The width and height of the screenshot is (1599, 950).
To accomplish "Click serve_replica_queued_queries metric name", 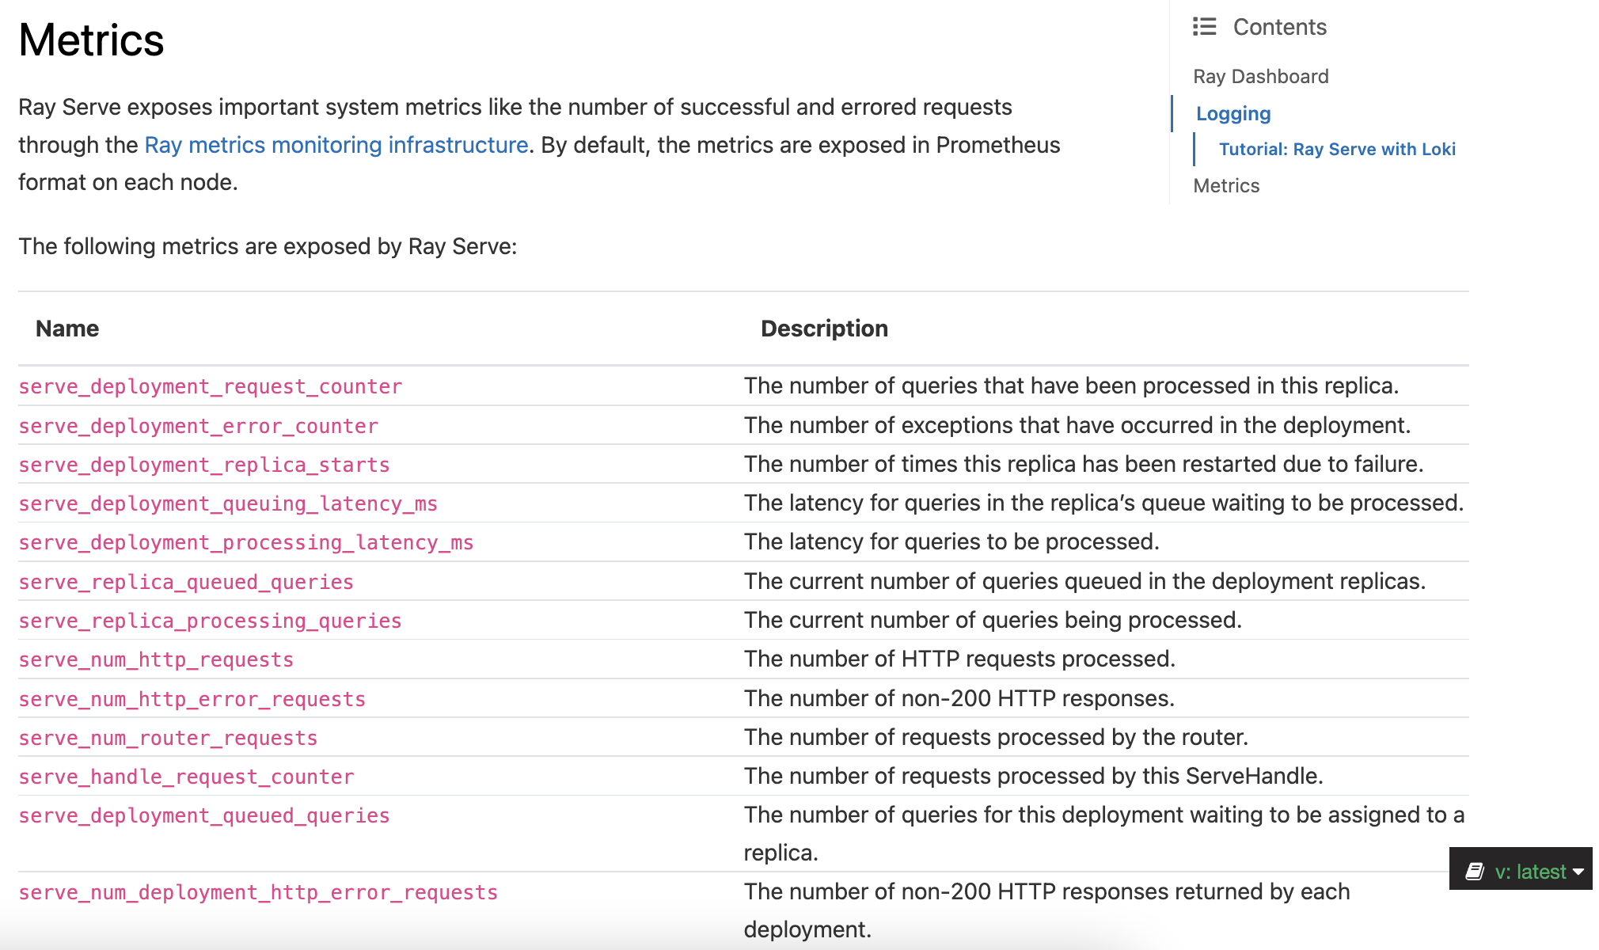I will [185, 582].
